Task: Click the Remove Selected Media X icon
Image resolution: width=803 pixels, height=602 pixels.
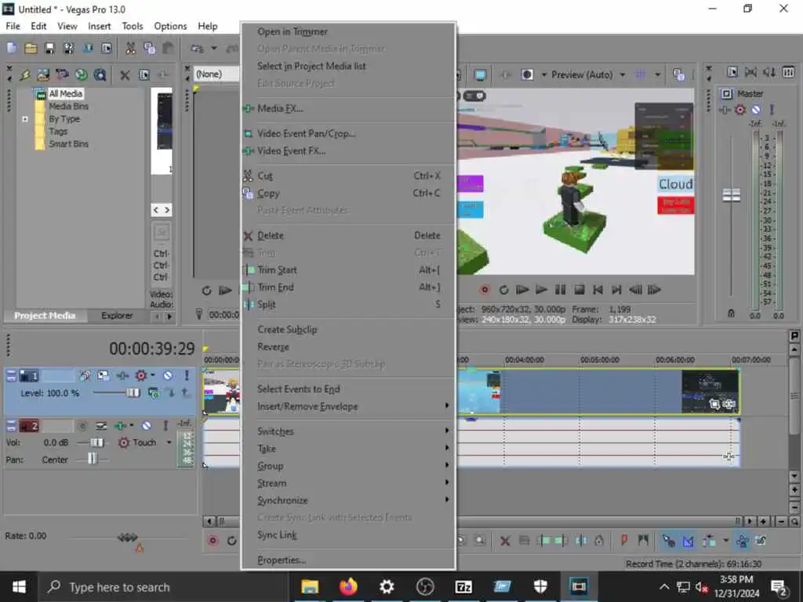Action: (x=125, y=75)
